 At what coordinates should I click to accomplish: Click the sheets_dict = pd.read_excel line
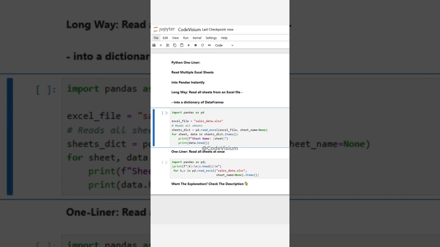(219, 130)
